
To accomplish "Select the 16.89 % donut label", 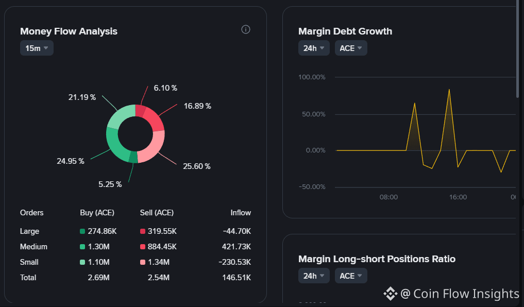I will [197, 106].
